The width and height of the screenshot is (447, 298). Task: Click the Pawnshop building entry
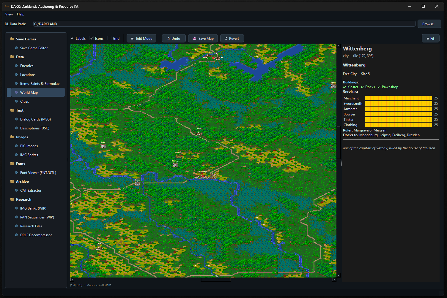[388, 87]
